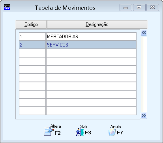This screenshot has width=163, height=143.
Task: Click the Anula F7 trash icon
Action: [112, 132]
